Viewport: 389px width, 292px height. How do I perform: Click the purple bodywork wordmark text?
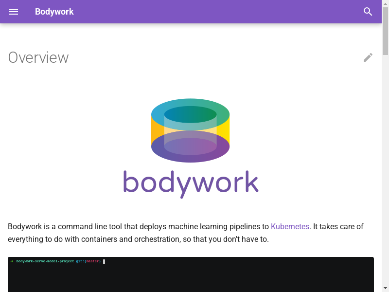tap(190, 183)
